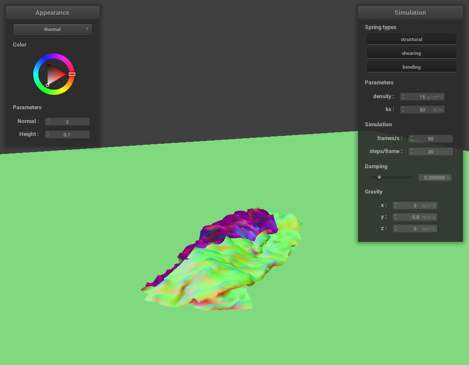Click the Appearance panel title bar
This screenshot has height=365, width=469.
coord(53,12)
